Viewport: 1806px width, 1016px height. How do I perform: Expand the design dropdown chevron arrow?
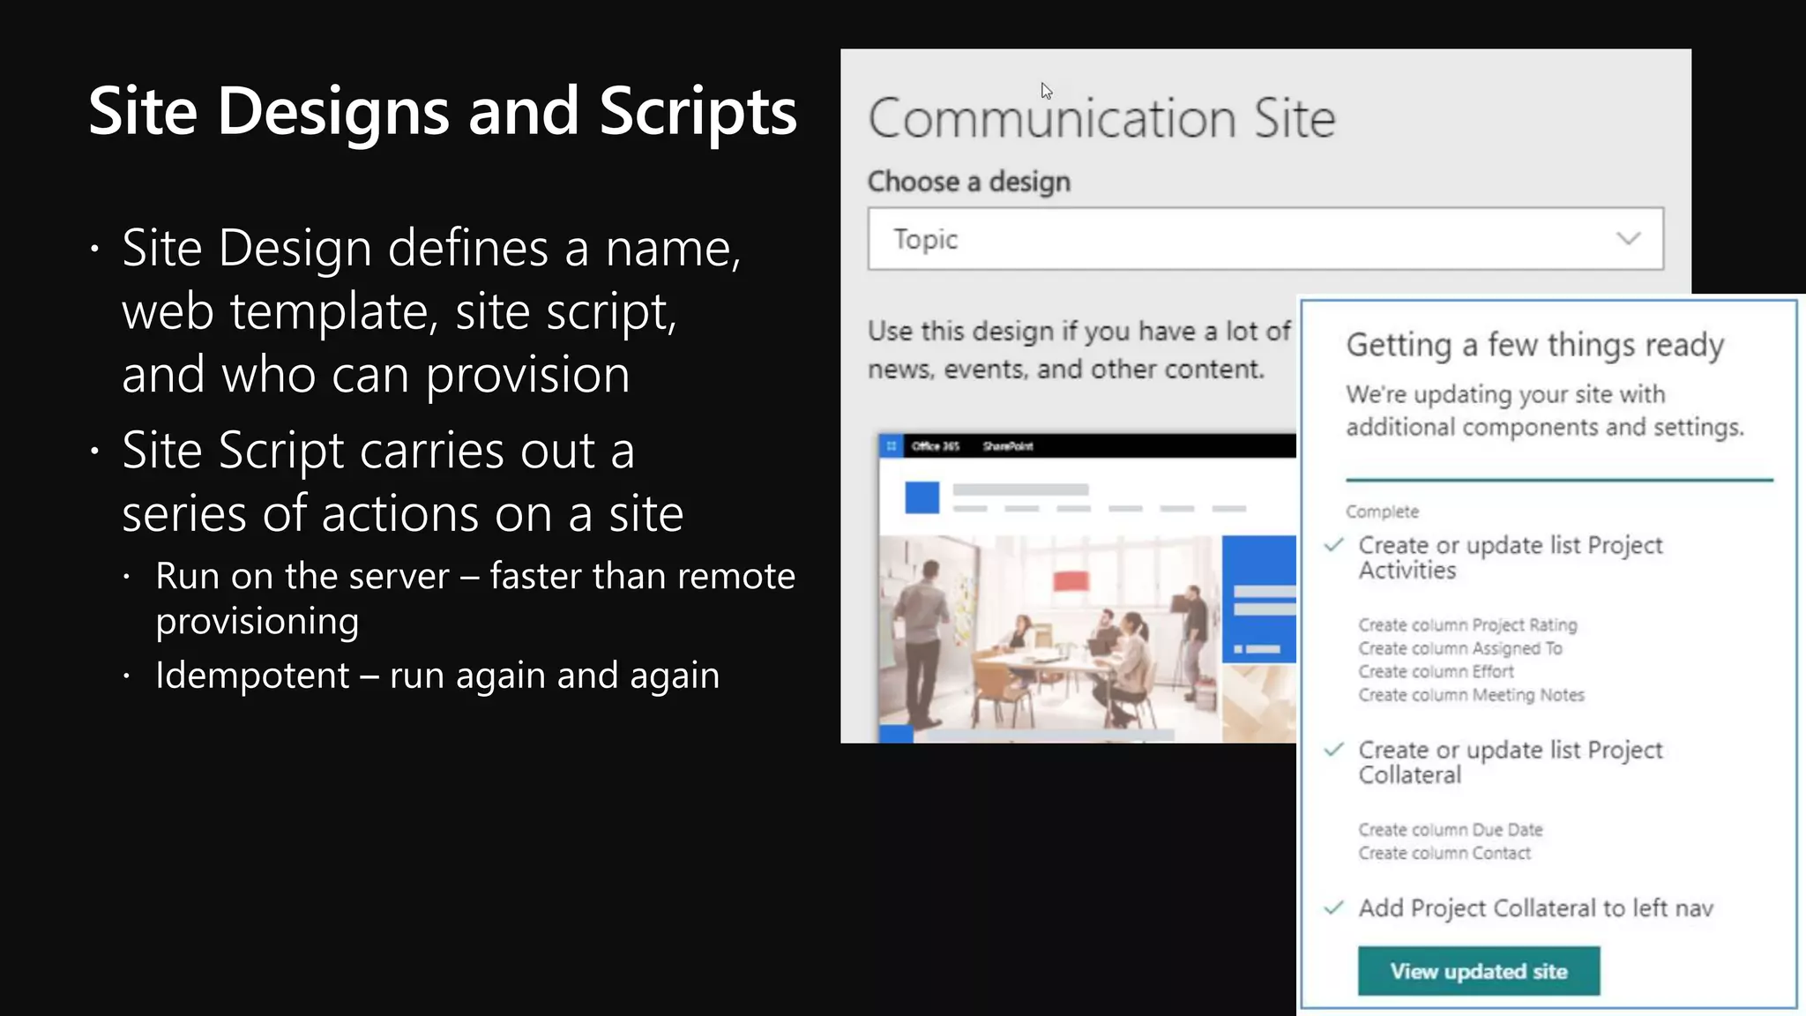pos(1628,239)
